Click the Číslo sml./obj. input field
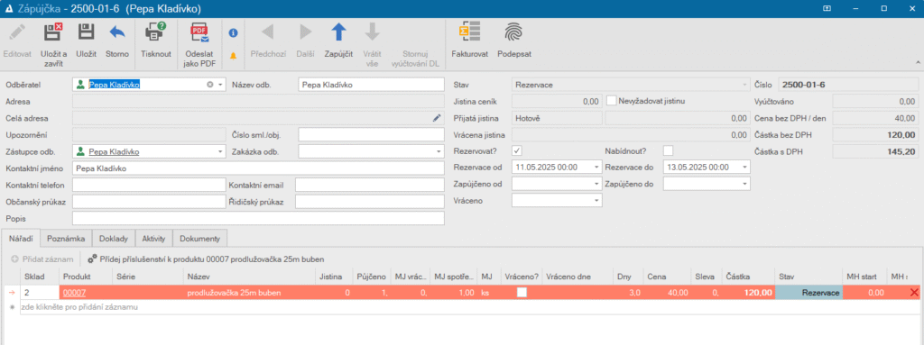The height and width of the screenshot is (345, 924). pyautogui.click(x=371, y=135)
